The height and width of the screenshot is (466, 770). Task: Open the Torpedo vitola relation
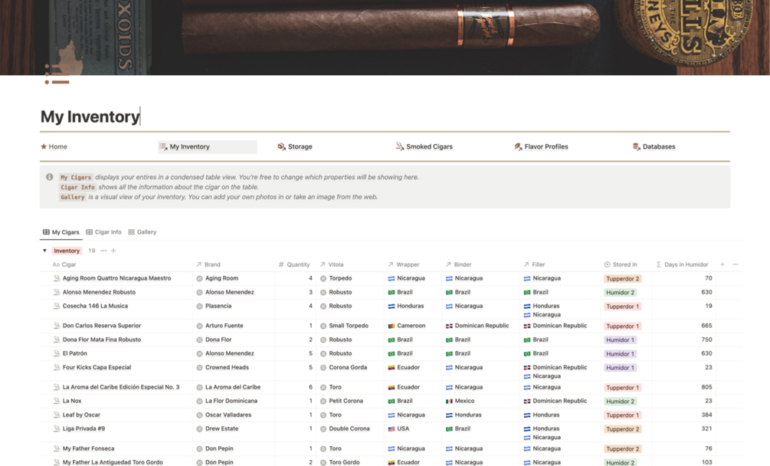tap(336, 278)
